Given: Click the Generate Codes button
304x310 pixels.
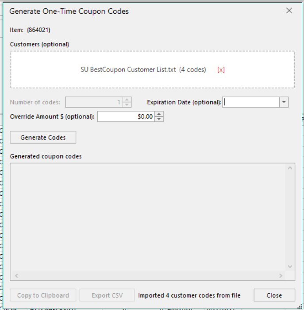Looking at the screenshot, I should pyautogui.click(x=43, y=137).
